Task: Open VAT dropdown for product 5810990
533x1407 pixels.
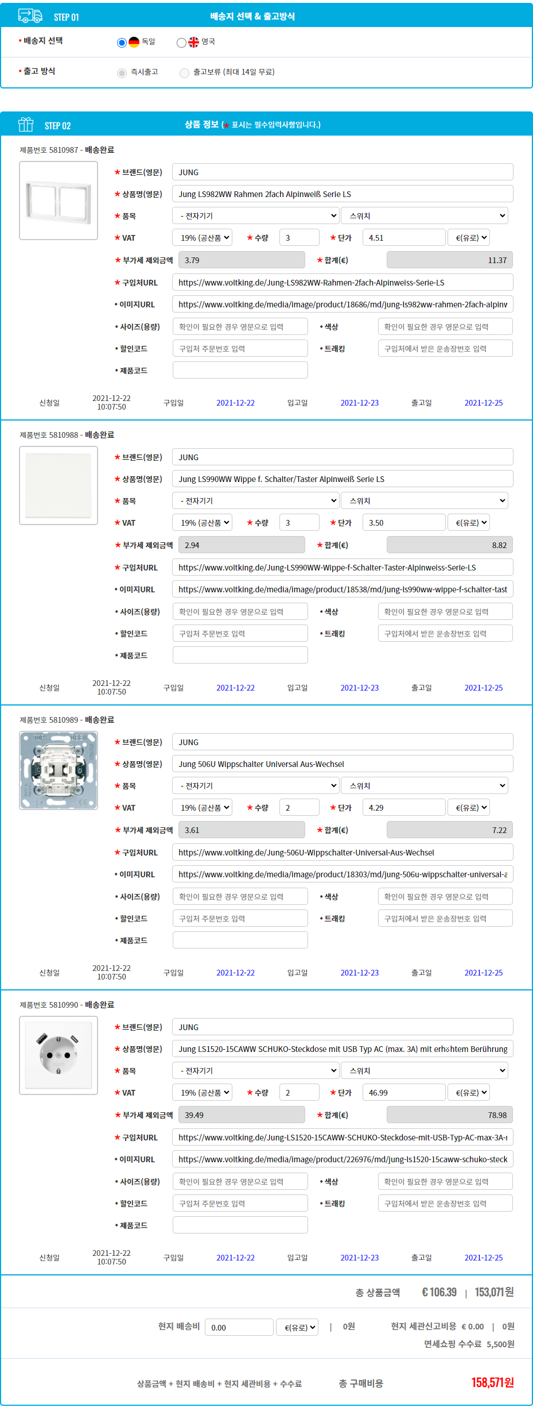Action: point(203,1092)
